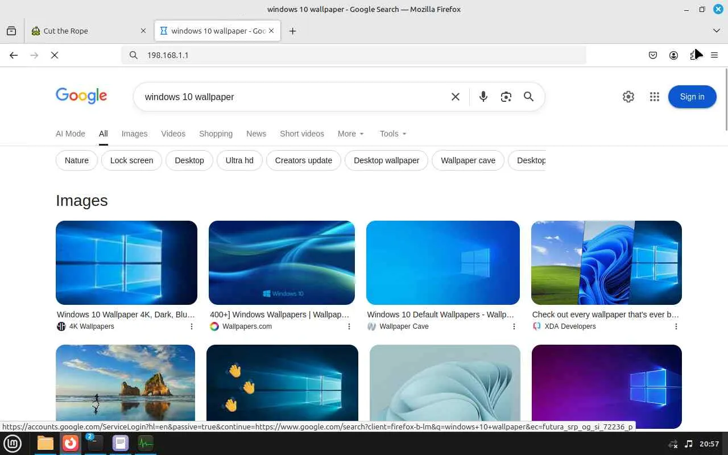Click the Sign in button
The image size is (728, 455).
pyautogui.click(x=692, y=97)
